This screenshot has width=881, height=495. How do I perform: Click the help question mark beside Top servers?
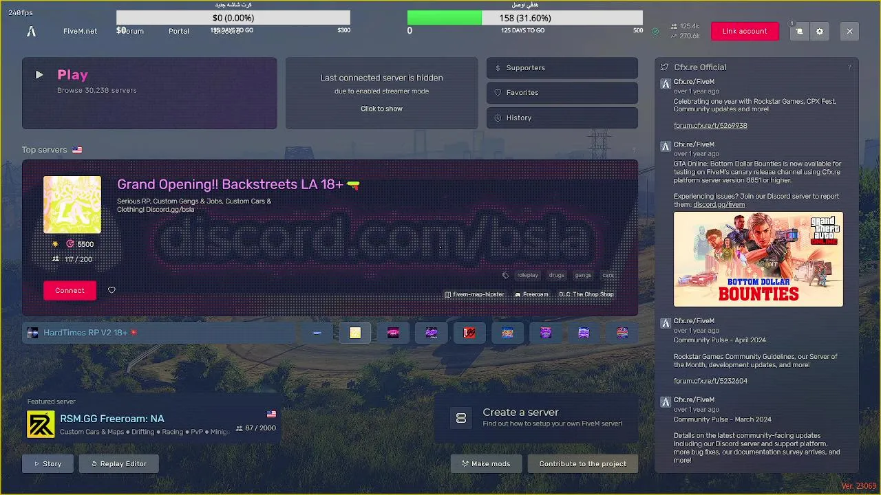pyautogui.click(x=633, y=150)
